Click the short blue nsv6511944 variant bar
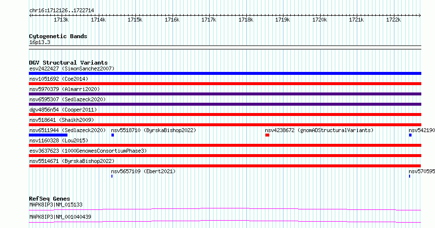 click(x=48, y=135)
